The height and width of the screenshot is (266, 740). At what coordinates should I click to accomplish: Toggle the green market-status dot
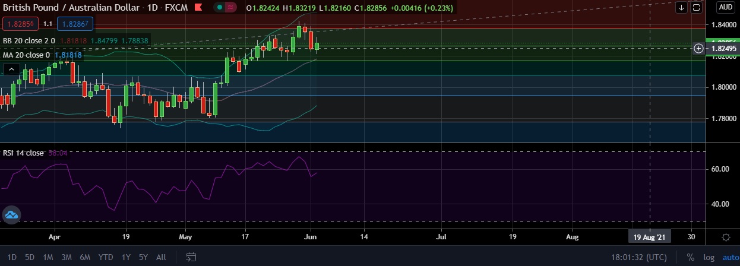(x=220, y=8)
